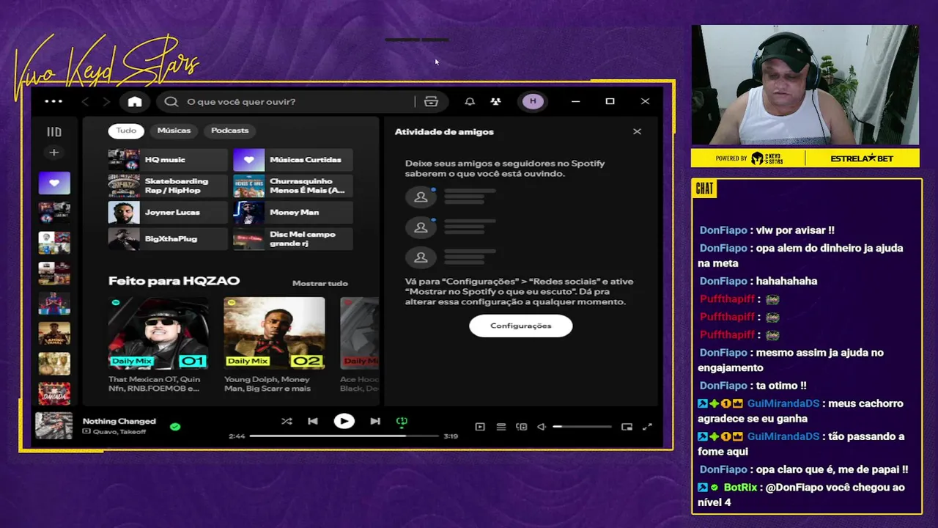The image size is (938, 528).
Task: Toggle the green repeat button
Action: 402,422
